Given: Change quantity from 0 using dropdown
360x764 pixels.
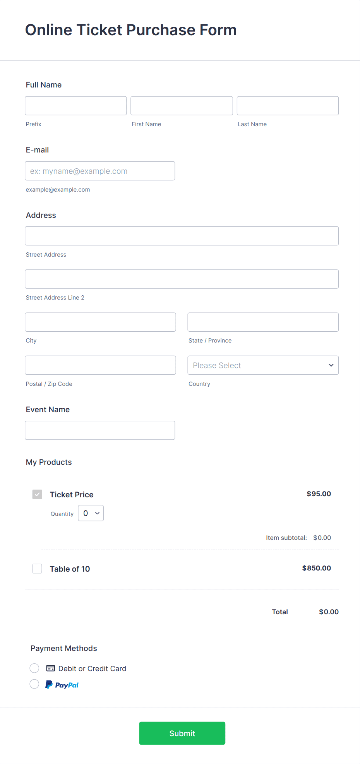Looking at the screenshot, I should (x=91, y=513).
